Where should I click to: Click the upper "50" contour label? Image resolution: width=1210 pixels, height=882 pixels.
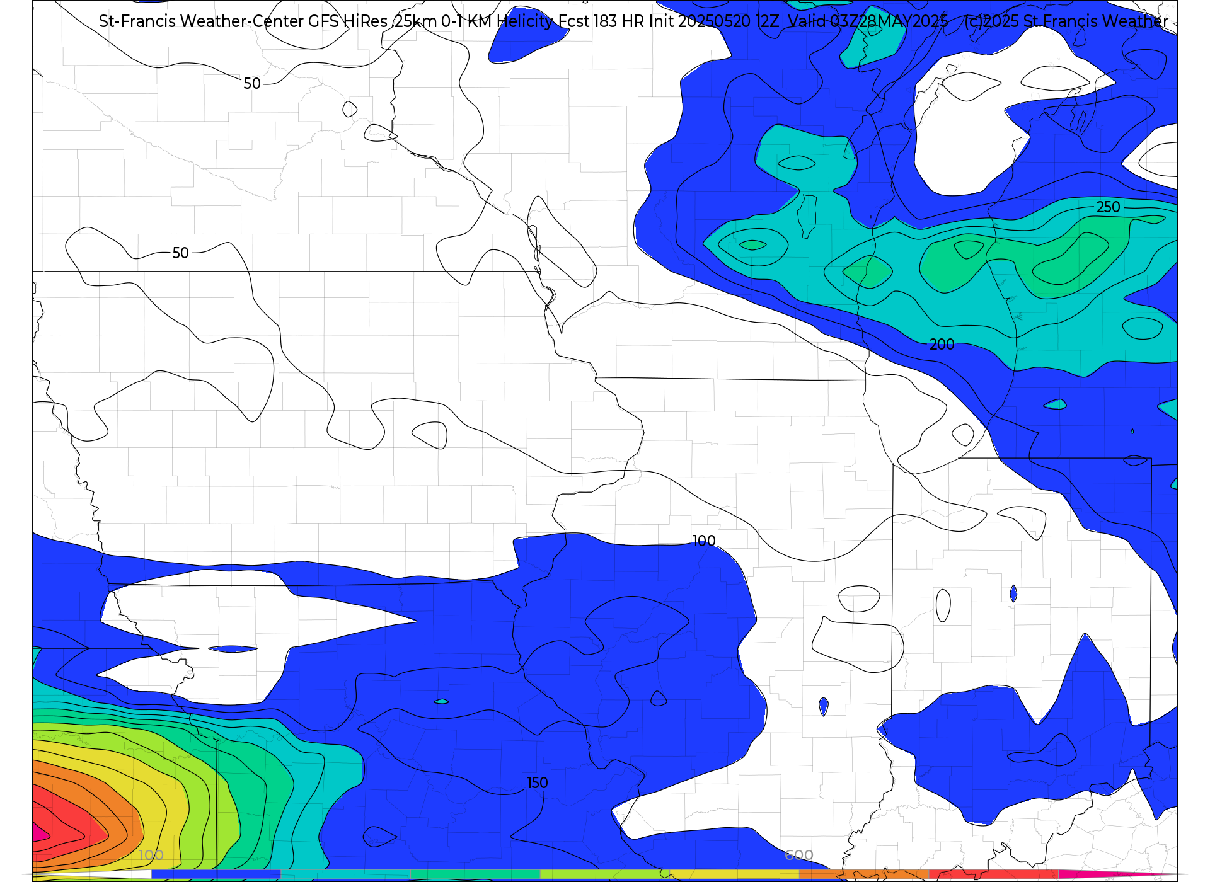(x=252, y=84)
